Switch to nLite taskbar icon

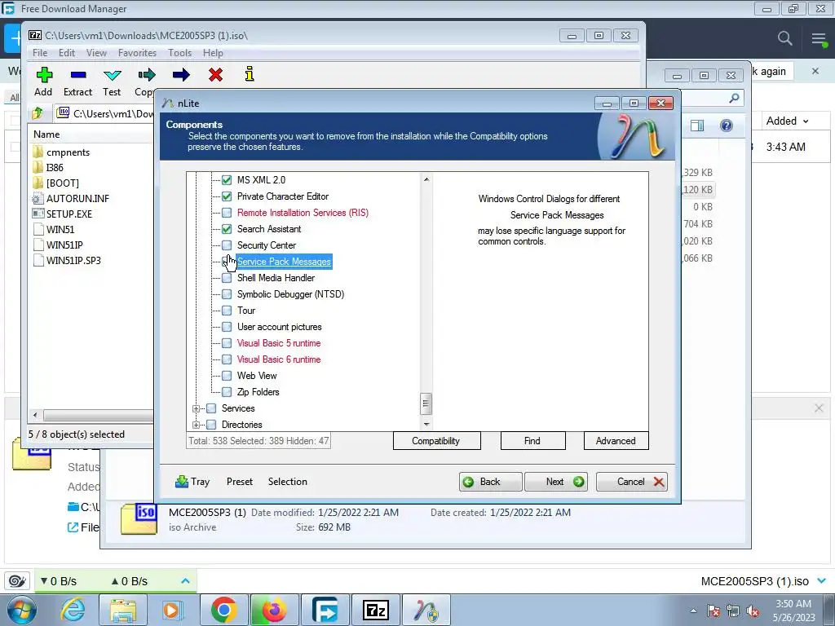click(426, 610)
